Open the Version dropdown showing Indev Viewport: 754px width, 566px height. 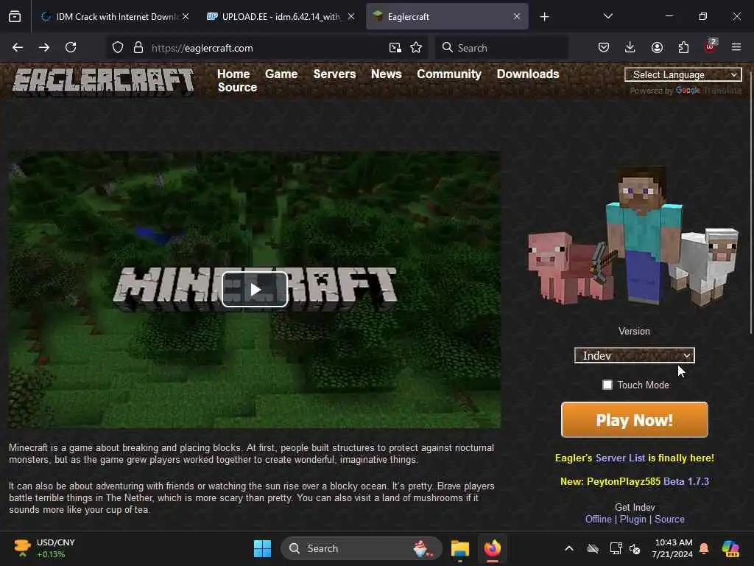tap(634, 355)
